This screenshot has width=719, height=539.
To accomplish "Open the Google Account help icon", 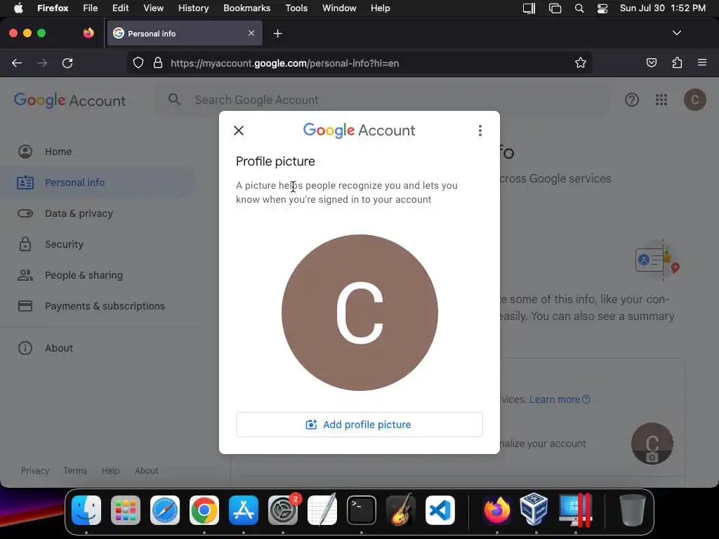I will 632,100.
